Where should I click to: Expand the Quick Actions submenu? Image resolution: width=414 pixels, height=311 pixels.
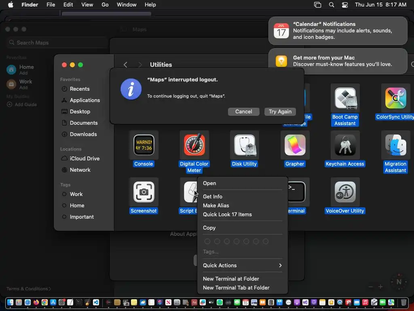point(243,266)
